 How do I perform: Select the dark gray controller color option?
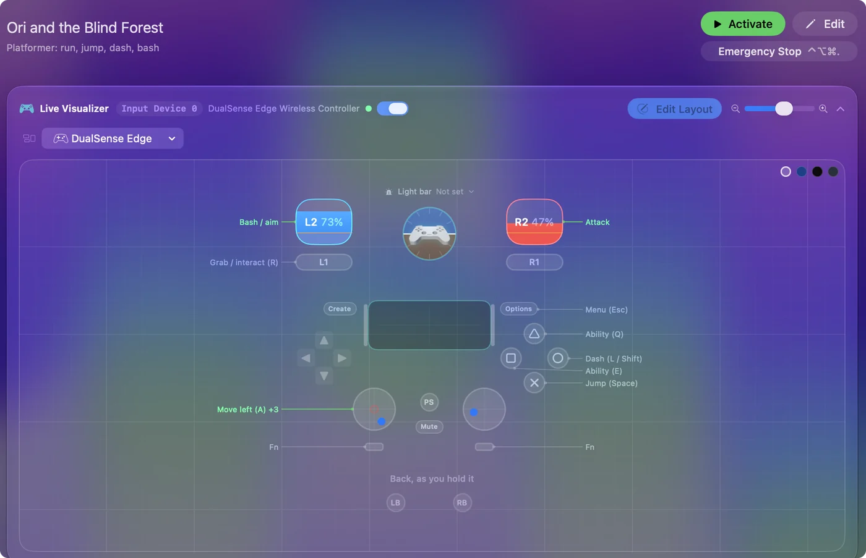[833, 172]
